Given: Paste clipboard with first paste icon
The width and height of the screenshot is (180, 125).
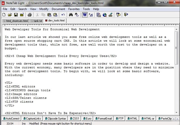Looking at the screenshot, I should click(x=49, y=15).
